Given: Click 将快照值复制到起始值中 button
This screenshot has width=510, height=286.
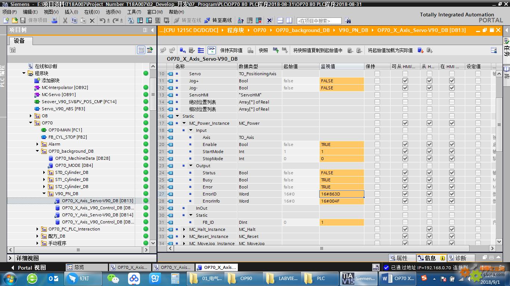Looking at the screenshot, I should coord(317,50).
